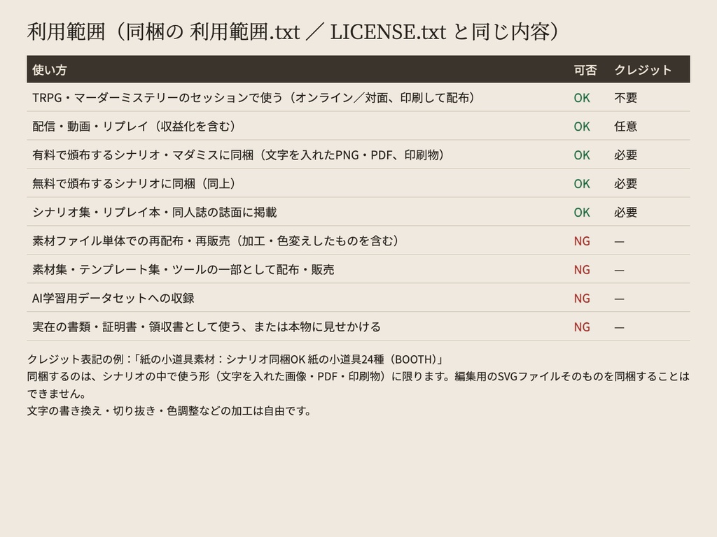Screen dimensions: 717x537
Task: Click the dash in the 素材集・テンプレート集 row
Action: coord(619,271)
